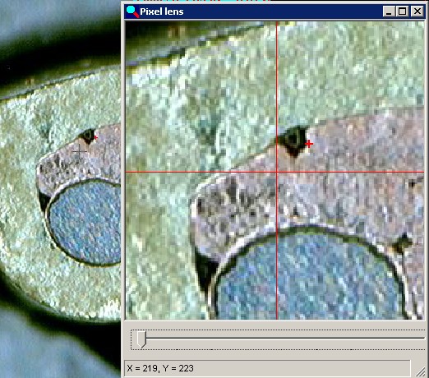Click the dark hole in the main image
429x378 pixels.
(87, 136)
